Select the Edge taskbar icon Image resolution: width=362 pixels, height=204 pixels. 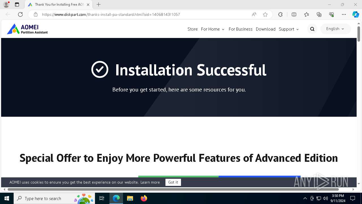(116, 198)
